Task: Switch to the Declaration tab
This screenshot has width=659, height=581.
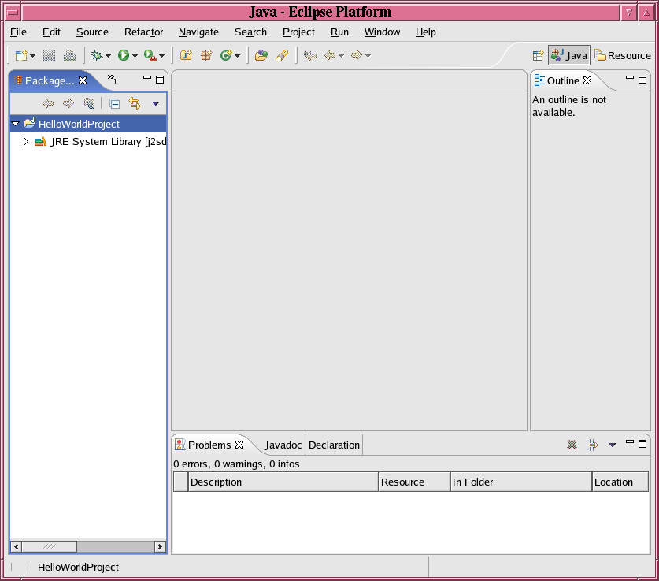Action: [x=334, y=445]
